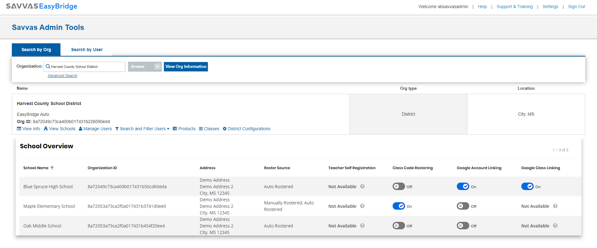Open the Products link
This screenshot has height=248, width=597.
(187, 129)
